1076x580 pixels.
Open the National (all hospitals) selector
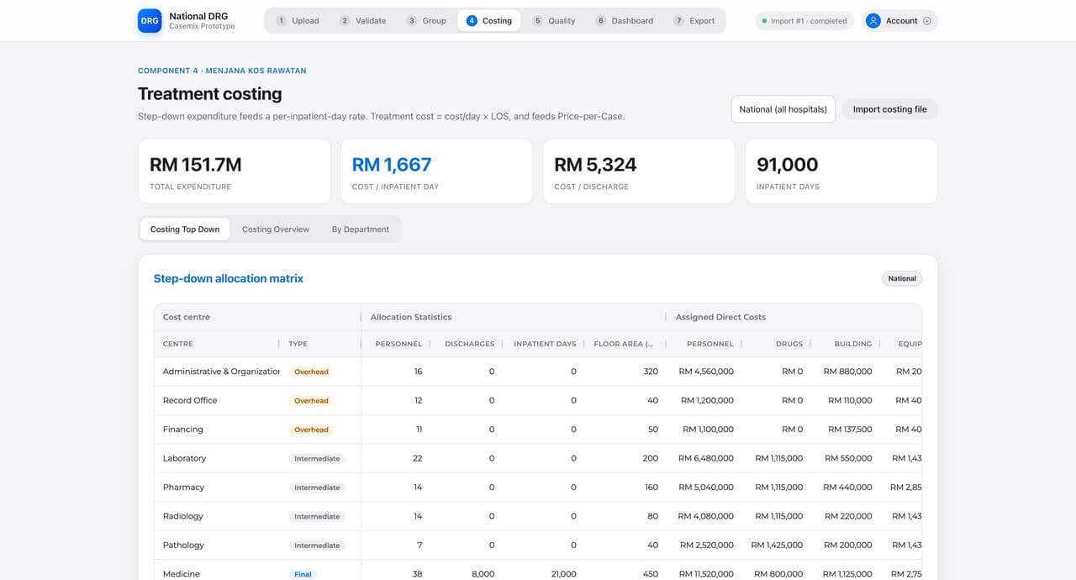783,109
